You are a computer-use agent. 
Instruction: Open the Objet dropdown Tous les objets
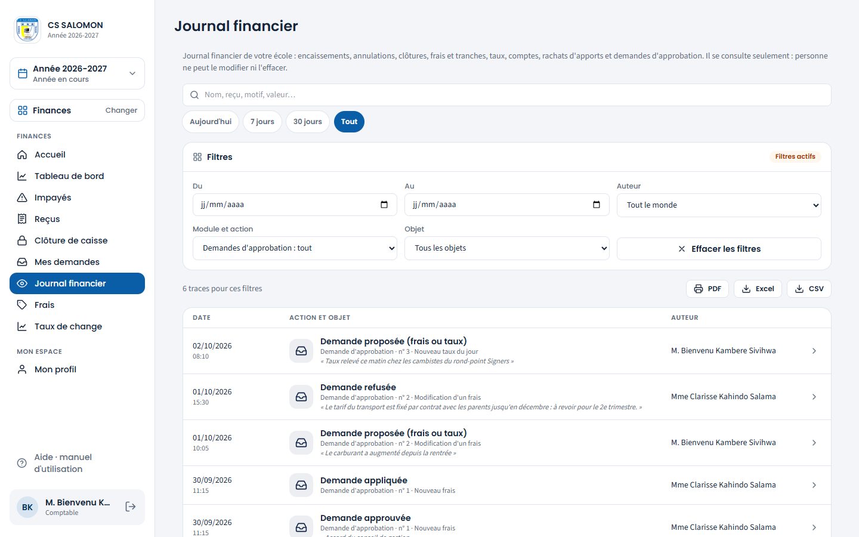(507, 248)
